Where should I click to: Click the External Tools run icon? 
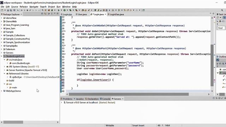click(x=76, y=10)
